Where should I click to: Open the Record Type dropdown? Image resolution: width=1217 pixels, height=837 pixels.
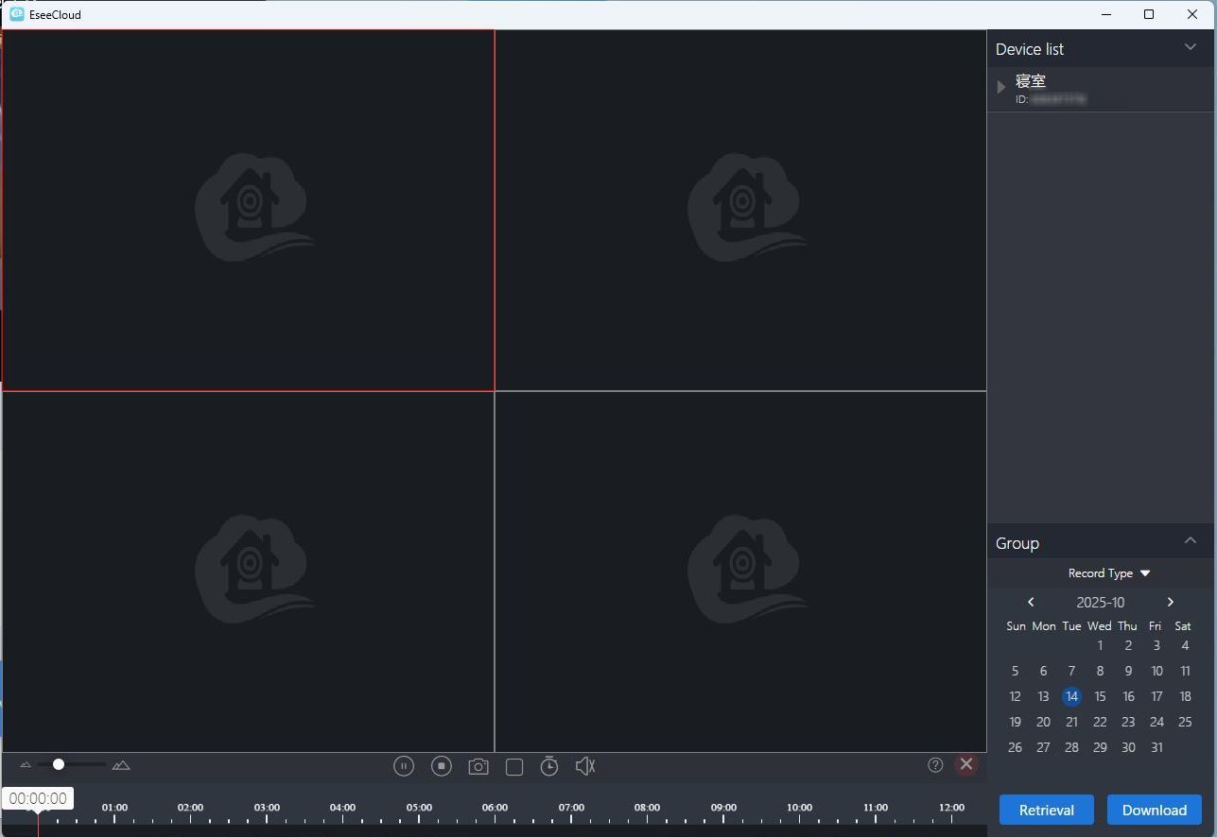1108,573
